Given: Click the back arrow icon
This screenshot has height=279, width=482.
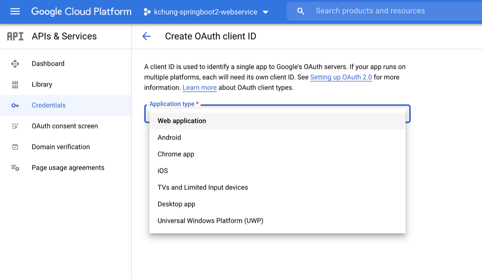Looking at the screenshot, I should (x=146, y=36).
